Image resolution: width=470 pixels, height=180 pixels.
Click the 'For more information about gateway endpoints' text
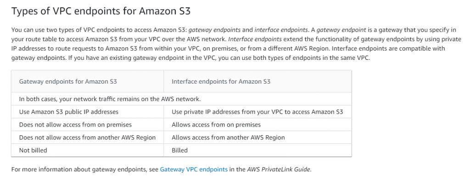80,169
